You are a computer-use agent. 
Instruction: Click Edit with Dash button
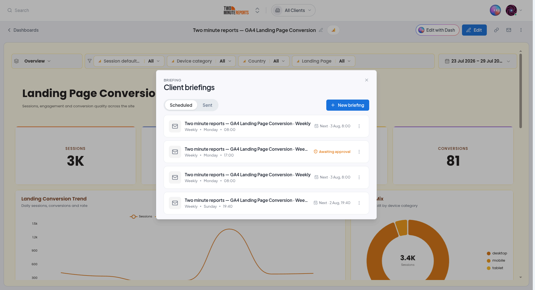pos(437,30)
